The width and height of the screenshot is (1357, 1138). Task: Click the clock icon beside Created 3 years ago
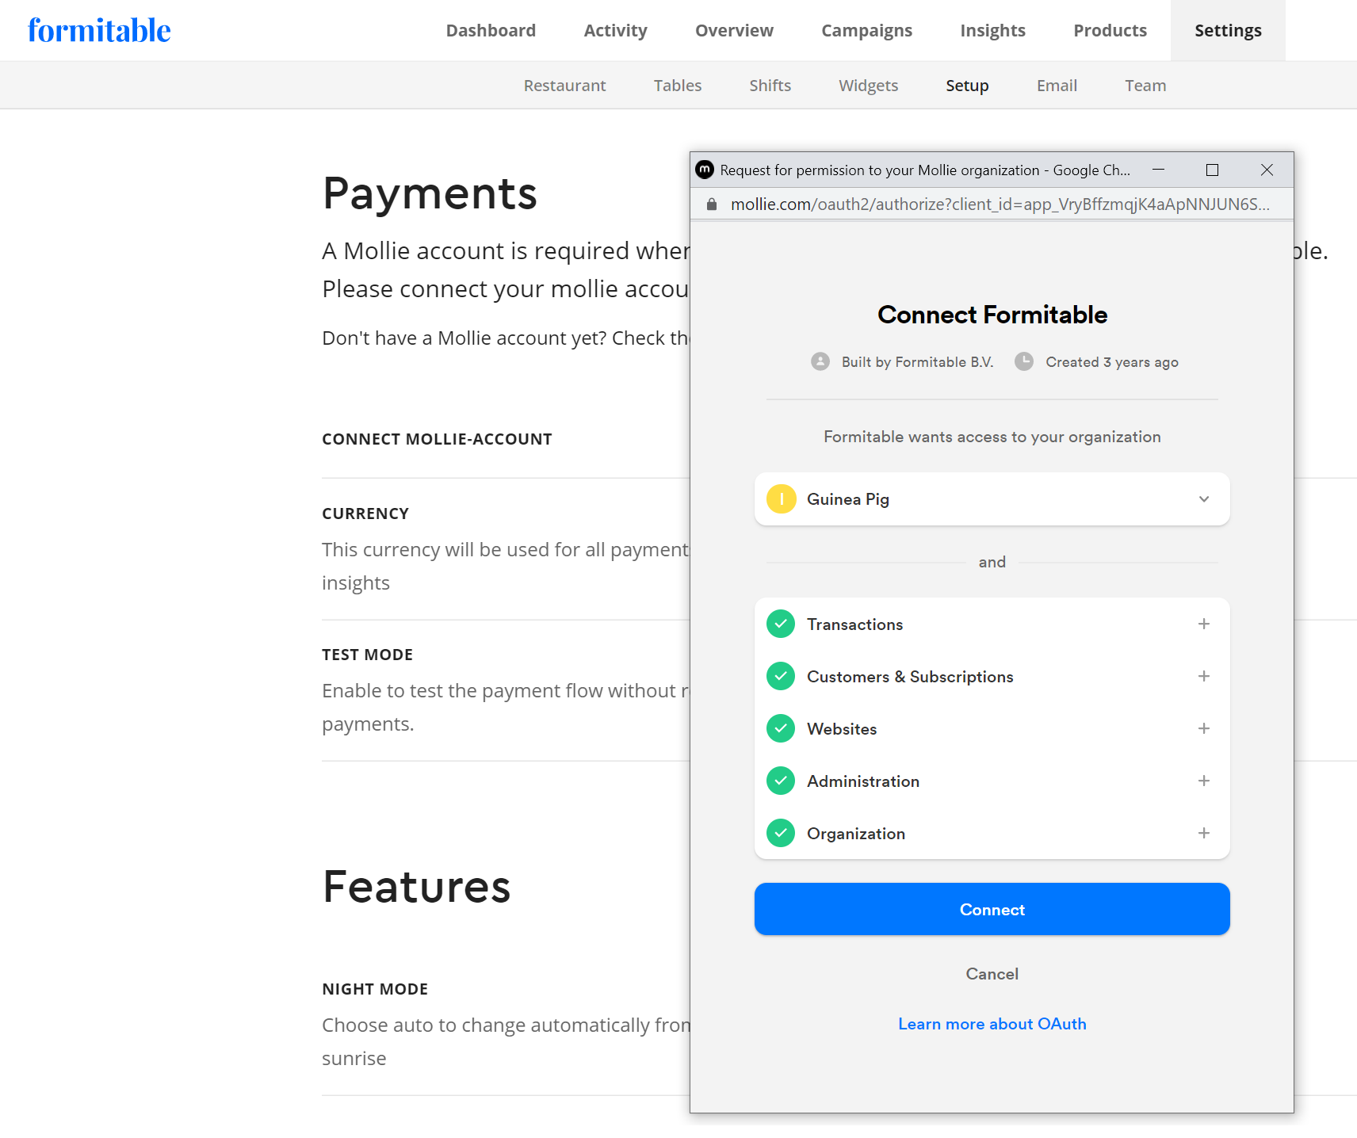[x=1024, y=362]
